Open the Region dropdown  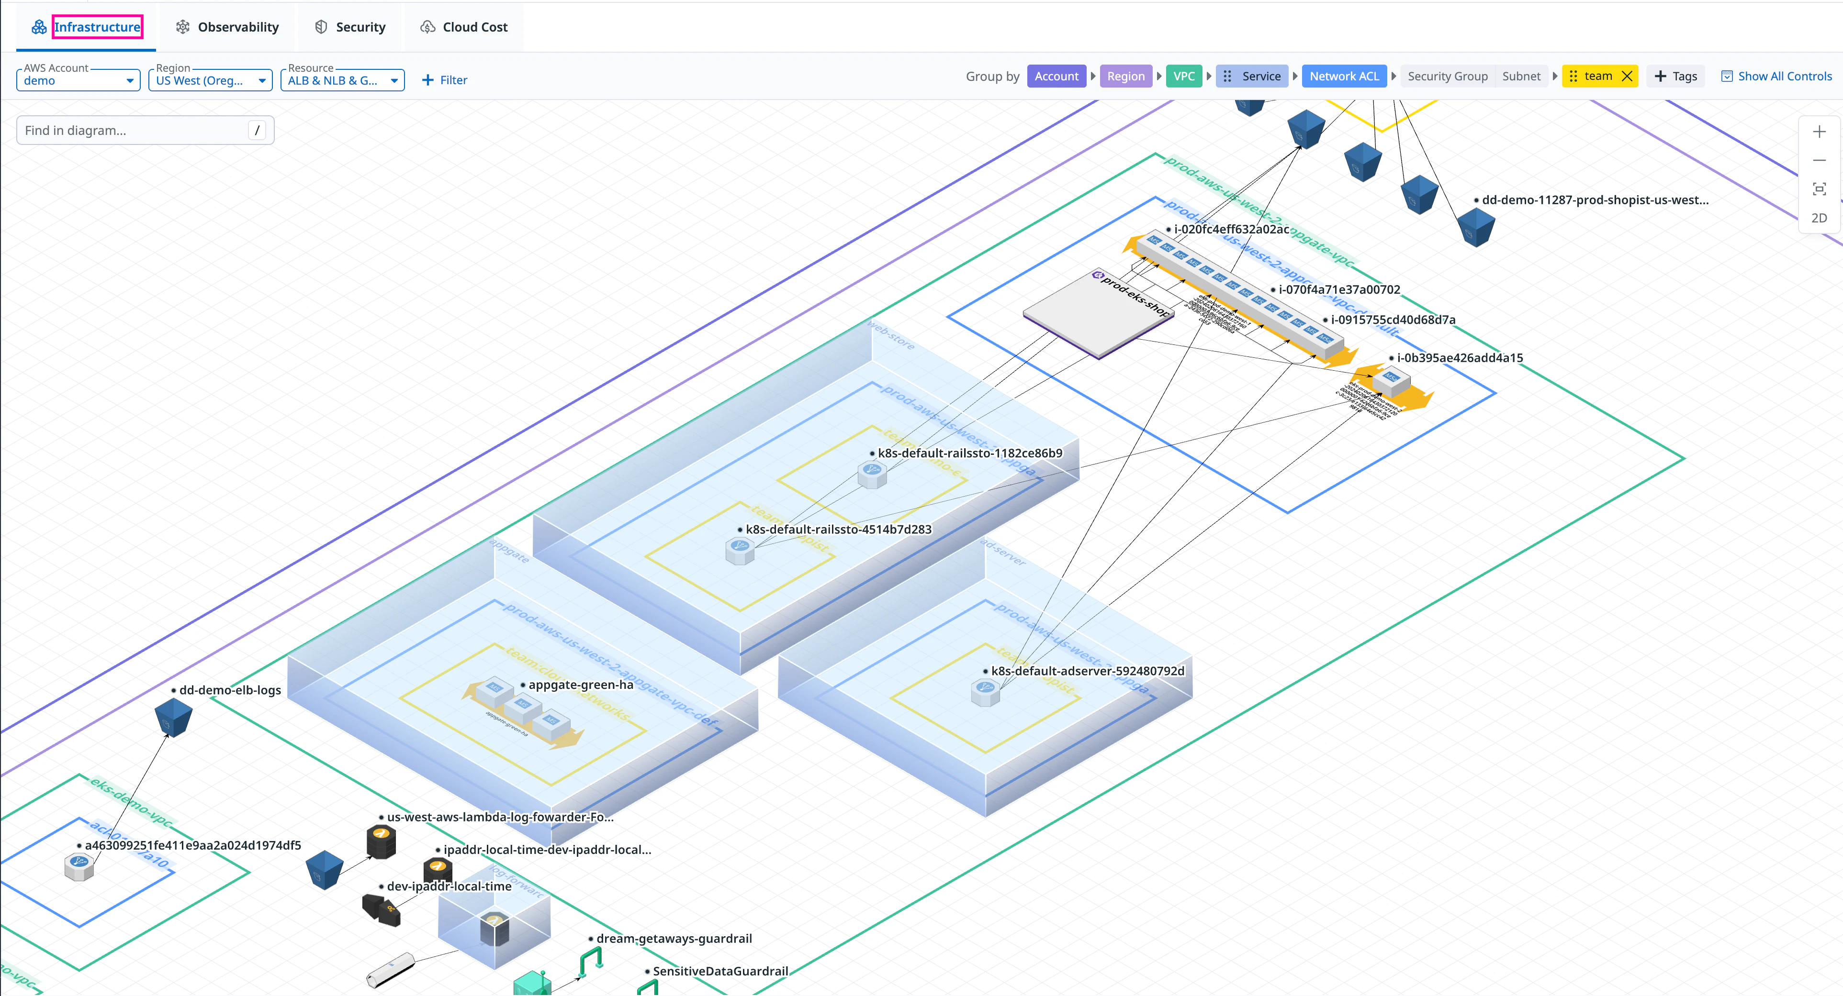(x=210, y=80)
